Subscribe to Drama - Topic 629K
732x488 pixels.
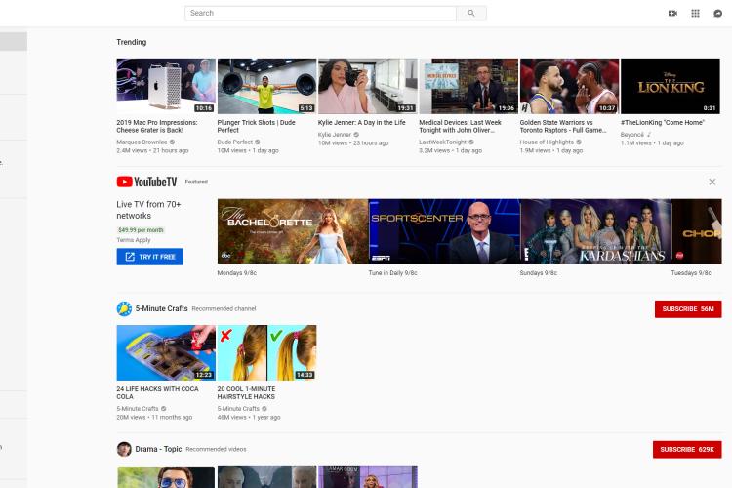687,449
